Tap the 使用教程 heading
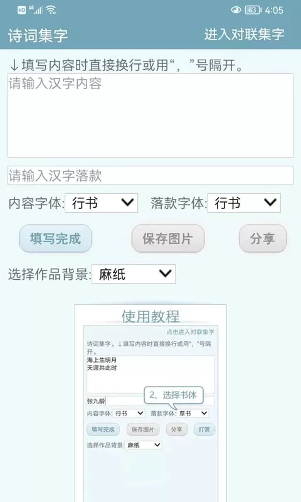 (x=150, y=317)
